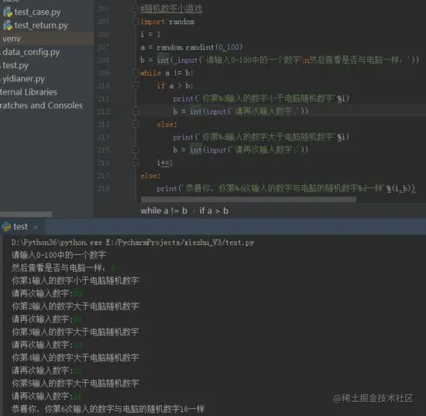Click the Python file icon of test_case.py
The width and height of the screenshot is (426, 416).
[8, 12]
